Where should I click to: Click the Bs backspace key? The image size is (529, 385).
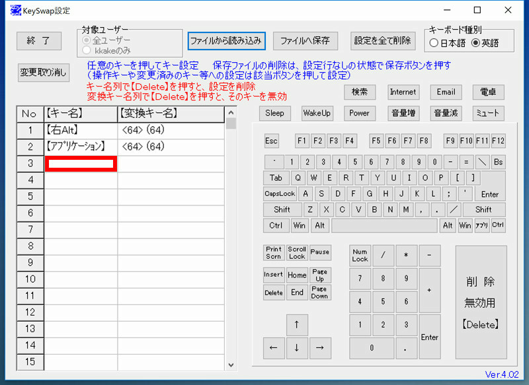click(499, 162)
